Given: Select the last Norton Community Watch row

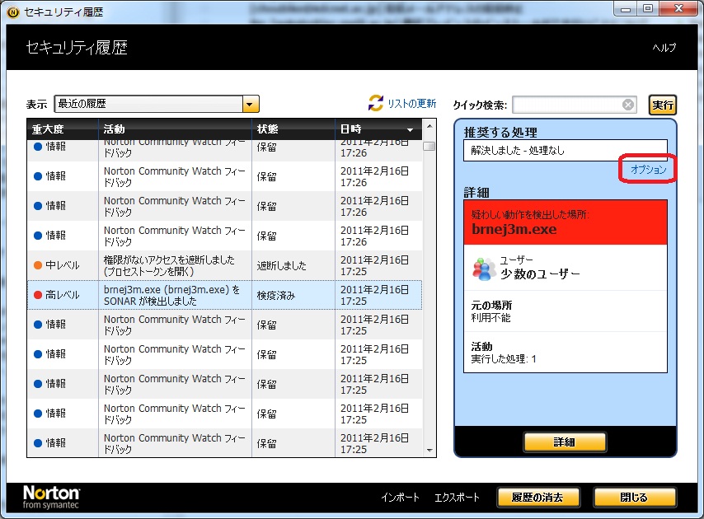Looking at the screenshot, I should [x=224, y=443].
